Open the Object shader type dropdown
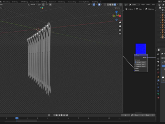Viewport: 165px width, 124px height. point(134,4)
